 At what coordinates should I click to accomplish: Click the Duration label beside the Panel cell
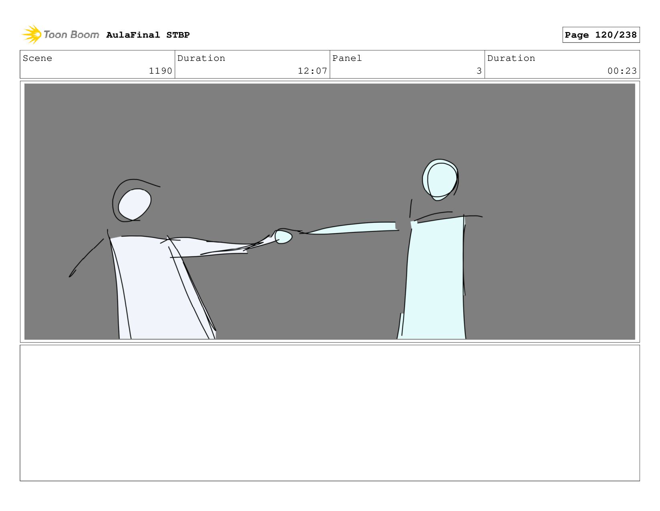pos(511,58)
